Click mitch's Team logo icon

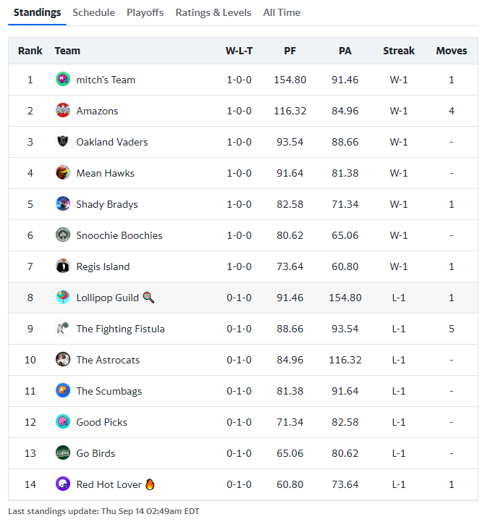tap(63, 80)
